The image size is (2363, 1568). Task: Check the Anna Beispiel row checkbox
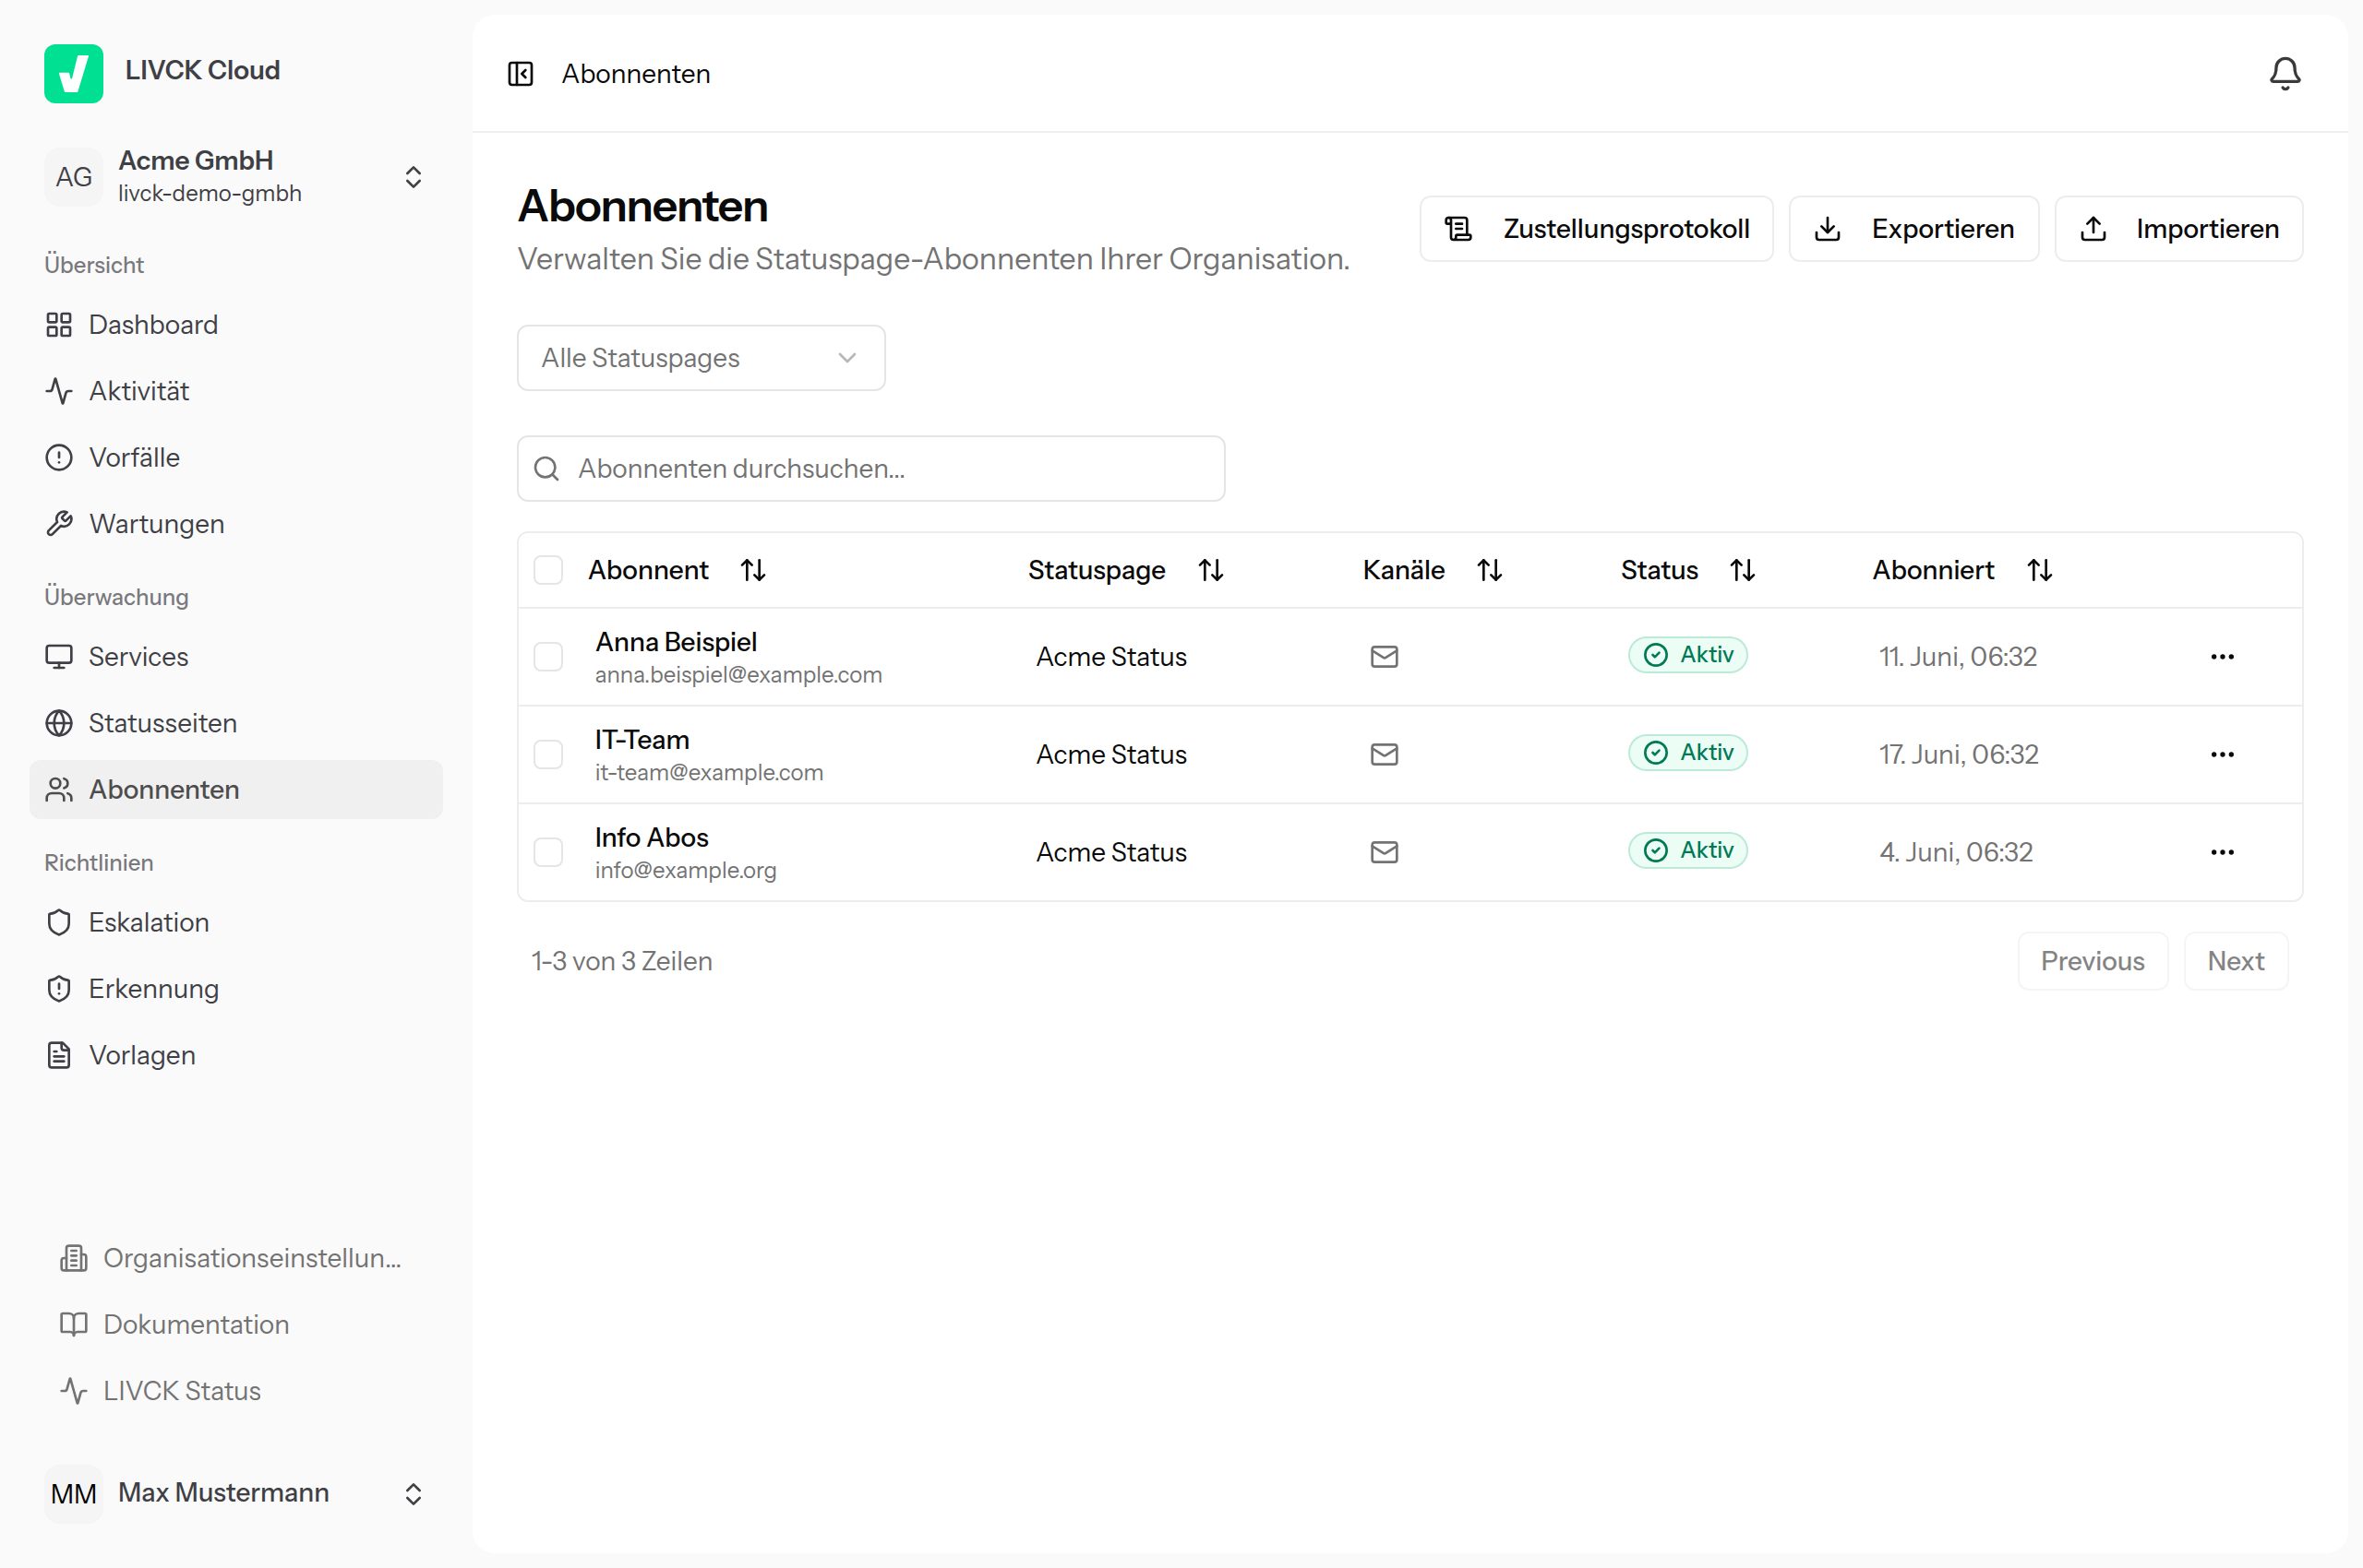tap(548, 657)
